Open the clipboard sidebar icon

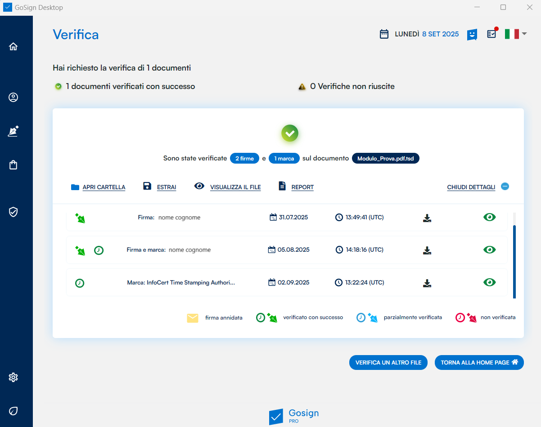pos(14,165)
